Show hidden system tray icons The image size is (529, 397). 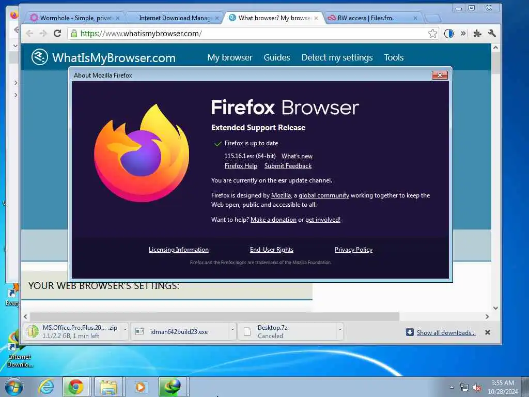coord(452,388)
